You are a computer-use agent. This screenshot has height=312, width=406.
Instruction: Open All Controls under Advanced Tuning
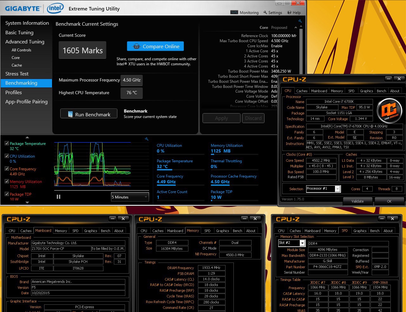pos(21,50)
